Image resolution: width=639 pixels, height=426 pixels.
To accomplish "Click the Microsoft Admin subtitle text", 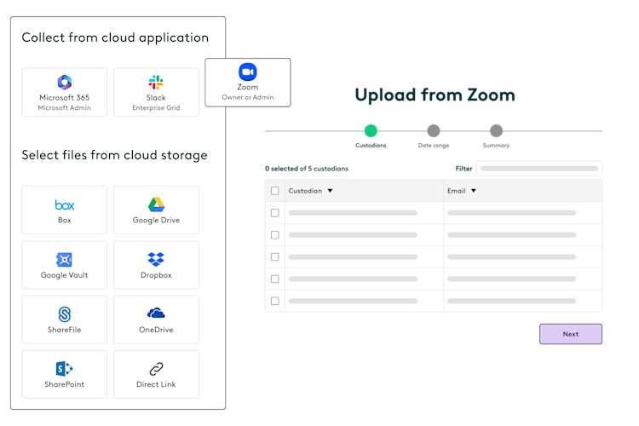I will [x=65, y=108].
